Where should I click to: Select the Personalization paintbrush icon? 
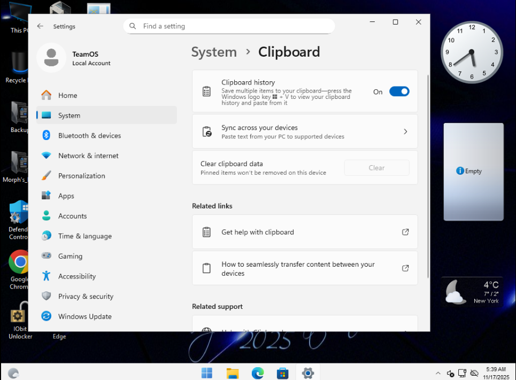(47, 176)
